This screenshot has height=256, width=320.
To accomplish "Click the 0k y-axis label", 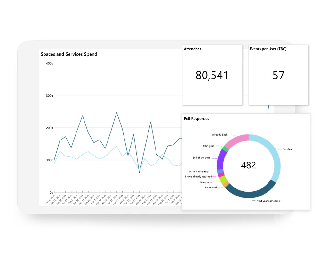I will [x=50, y=192].
